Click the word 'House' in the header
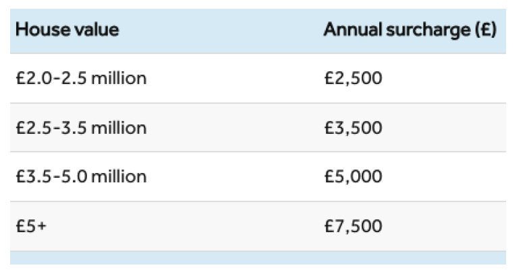This screenshot has height=280, width=525. [40, 30]
